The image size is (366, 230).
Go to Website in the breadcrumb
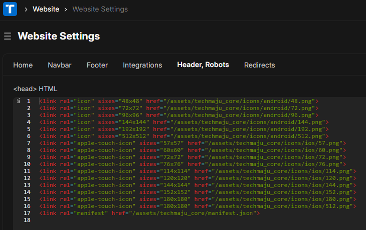tap(46, 9)
